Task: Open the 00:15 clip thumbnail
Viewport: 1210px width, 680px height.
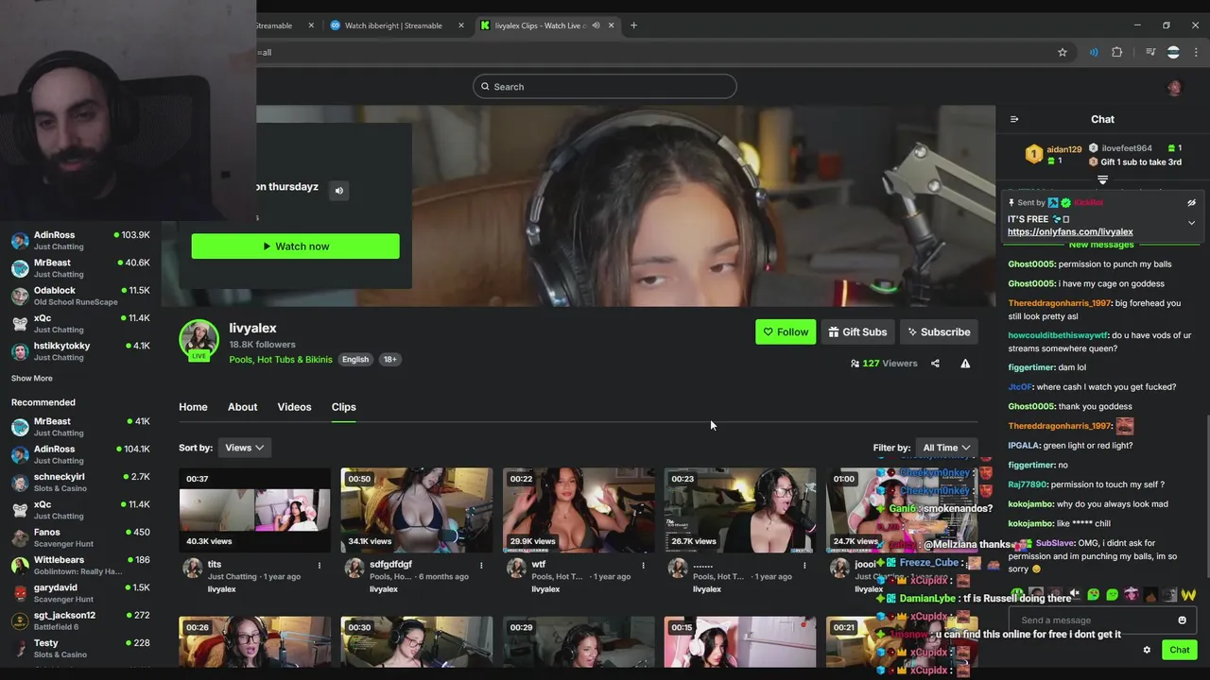Action: pyautogui.click(x=739, y=642)
